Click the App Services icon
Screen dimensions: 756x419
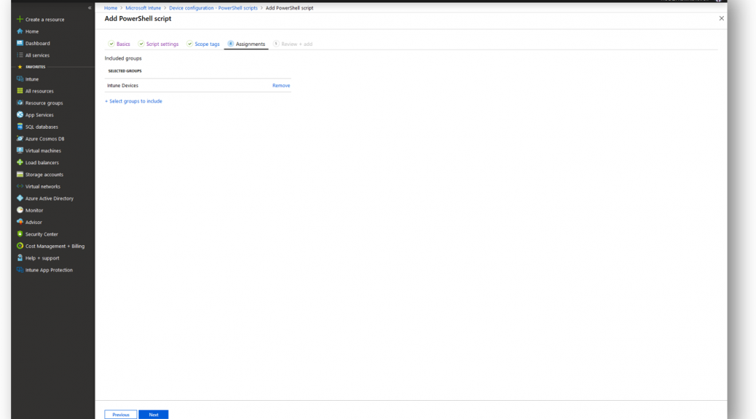pyautogui.click(x=20, y=115)
